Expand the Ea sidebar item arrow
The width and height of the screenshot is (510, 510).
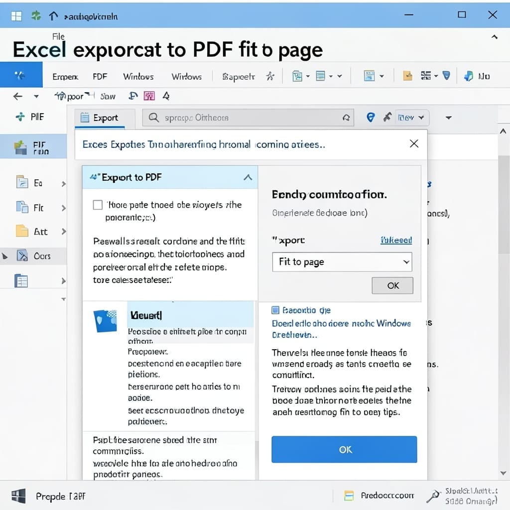(64, 184)
